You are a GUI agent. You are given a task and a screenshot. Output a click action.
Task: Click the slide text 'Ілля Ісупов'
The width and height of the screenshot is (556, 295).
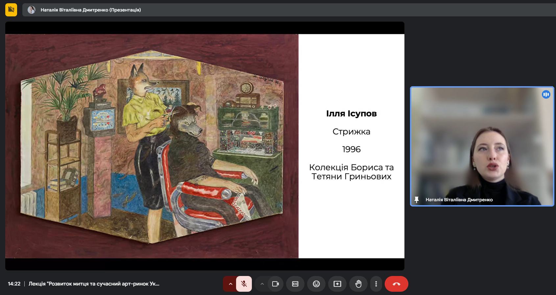coord(351,113)
